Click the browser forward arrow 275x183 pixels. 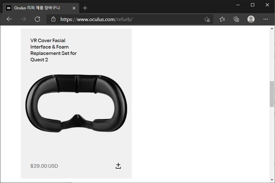[x=23, y=19]
